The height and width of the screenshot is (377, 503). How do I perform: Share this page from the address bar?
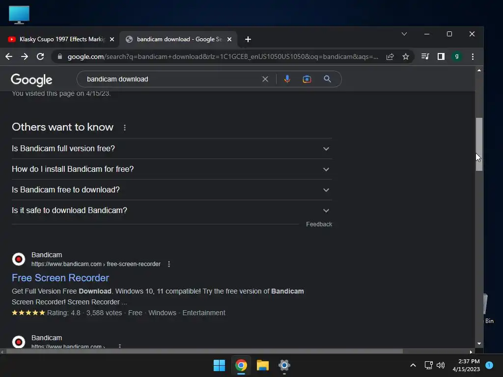point(390,57)
